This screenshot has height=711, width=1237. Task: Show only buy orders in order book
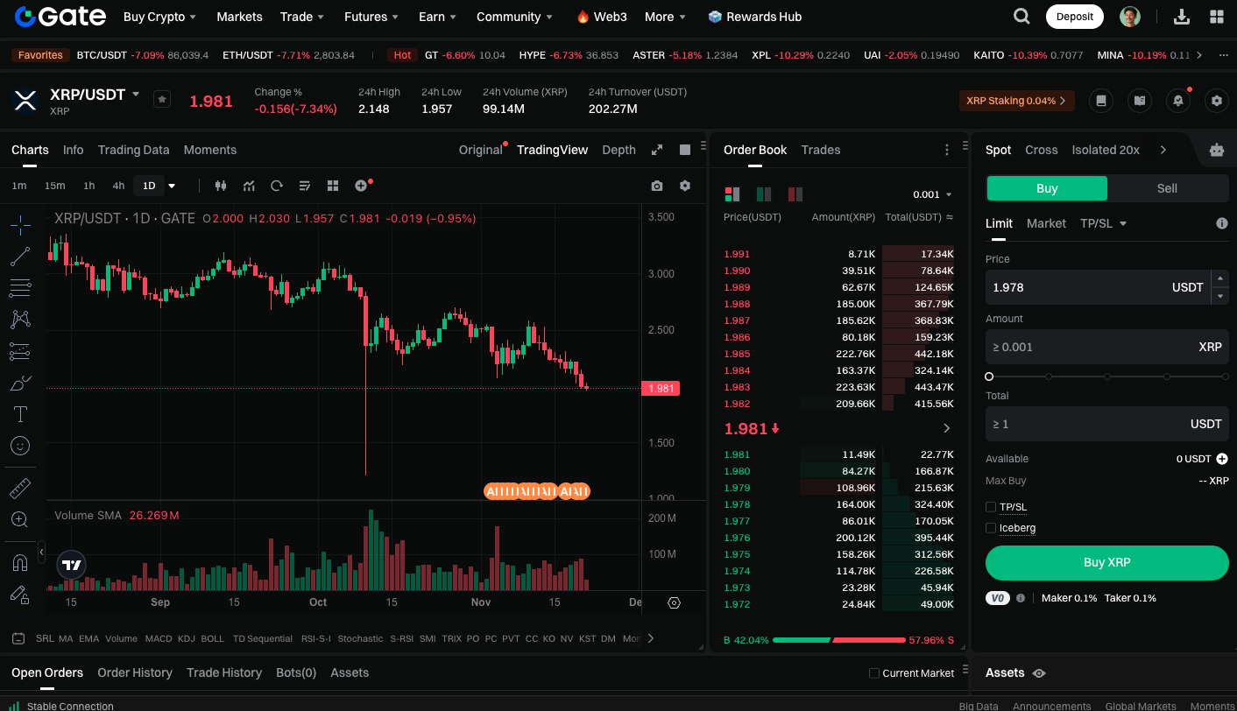[764, 194]
